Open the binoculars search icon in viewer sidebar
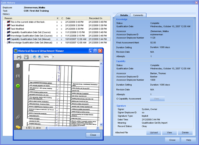Viewport: 199px width, 145px height. coord(18,76)
